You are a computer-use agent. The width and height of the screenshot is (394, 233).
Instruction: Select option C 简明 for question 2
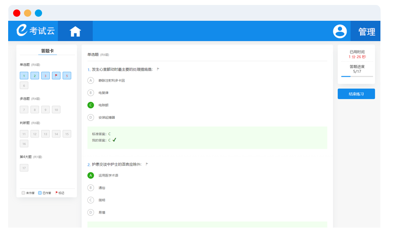tap(90, 200)
